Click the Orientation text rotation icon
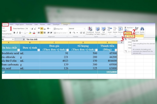Image resolution: width=157 pixels, height=104 pixels. [48, 29]
